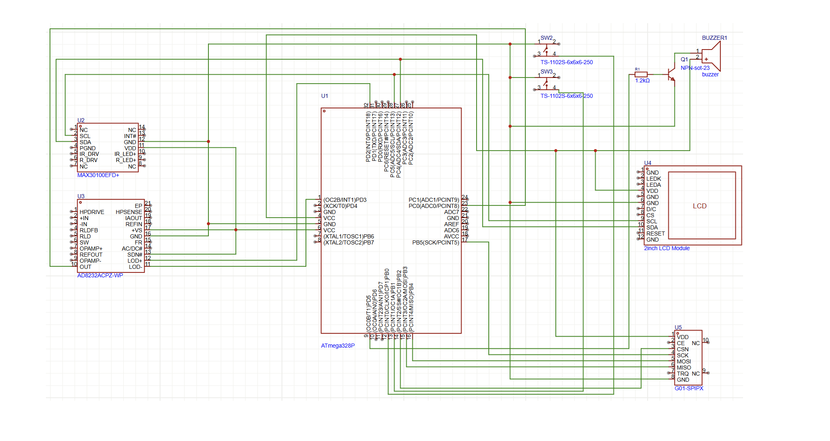The image size is (830, 441).
Task: Click the REFOUT pin label on U3
Action: coord(91,255)
